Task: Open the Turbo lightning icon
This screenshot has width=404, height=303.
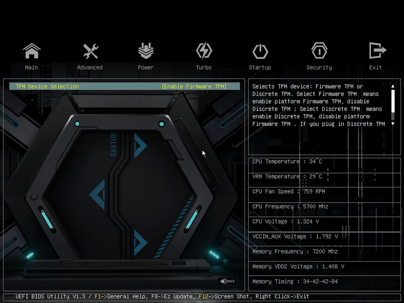Action: click(x=204, y=51)
